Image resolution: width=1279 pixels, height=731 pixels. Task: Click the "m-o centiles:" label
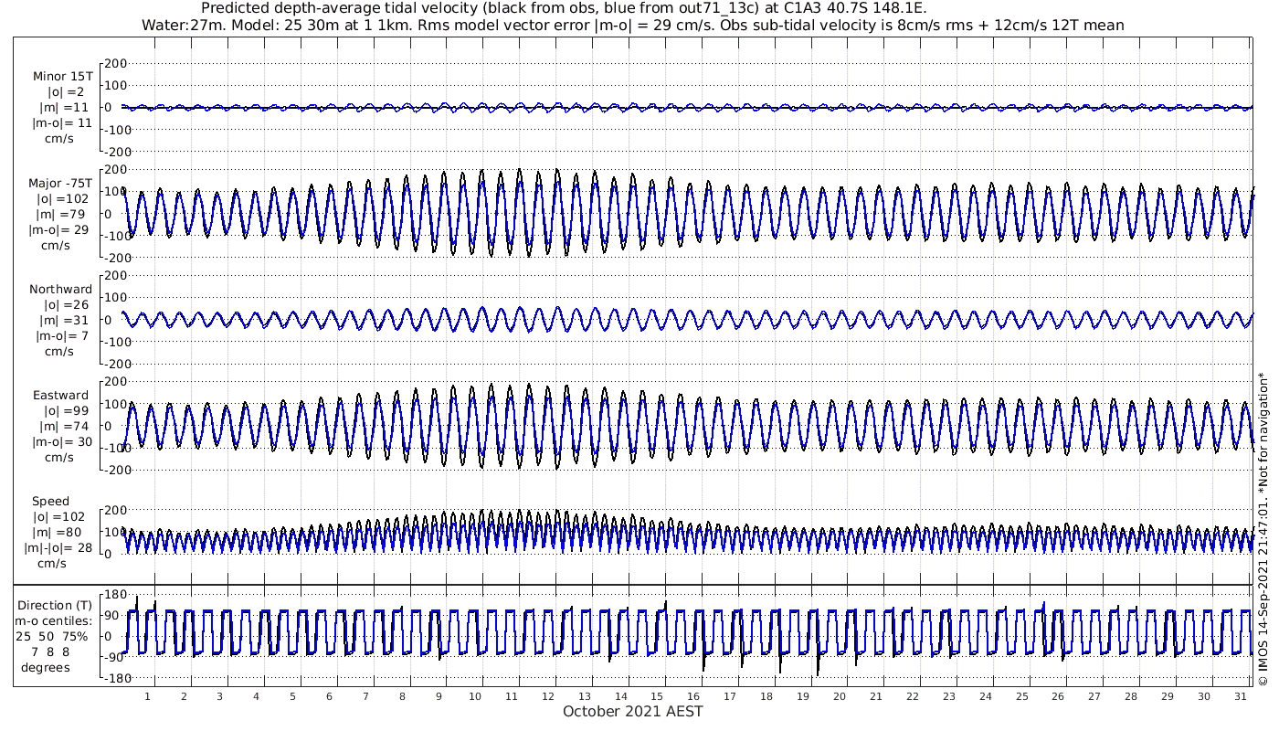52,621
